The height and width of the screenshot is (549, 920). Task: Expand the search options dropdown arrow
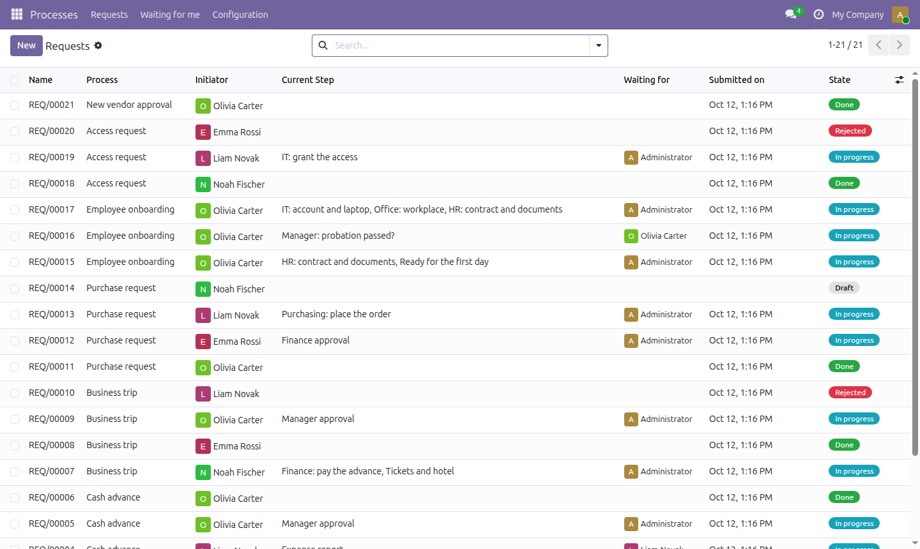point(599,45)
